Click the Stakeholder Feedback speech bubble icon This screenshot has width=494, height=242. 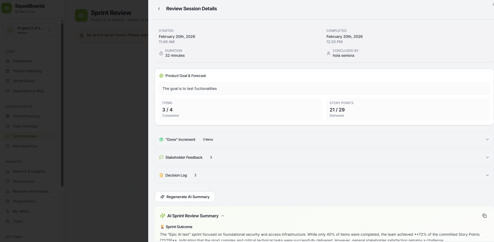pyautogui.click(x=161, y=157)
